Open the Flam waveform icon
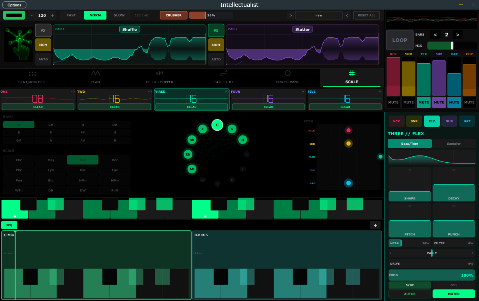479x301 pixels. (96, 73)
